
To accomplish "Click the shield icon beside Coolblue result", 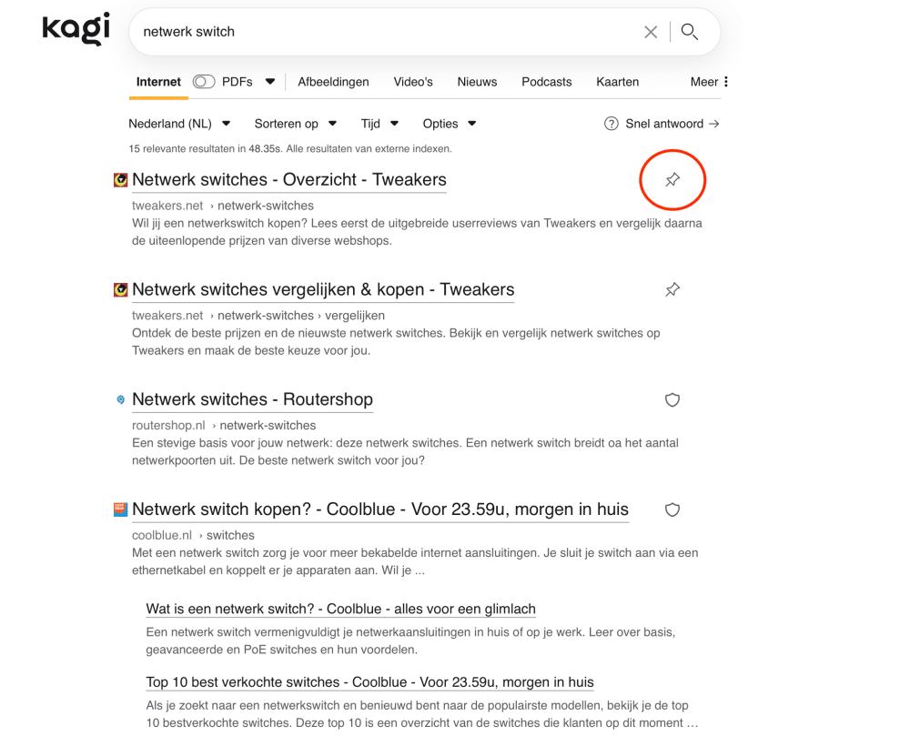I will (672, 509).
